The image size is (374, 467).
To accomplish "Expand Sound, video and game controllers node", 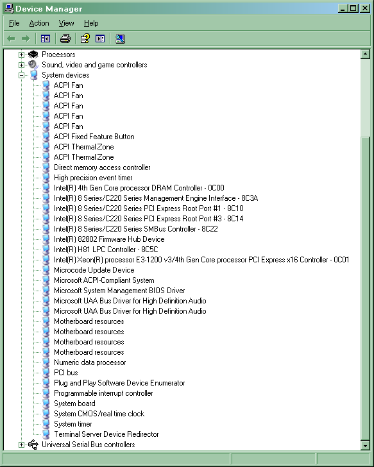I will (21, 65).
